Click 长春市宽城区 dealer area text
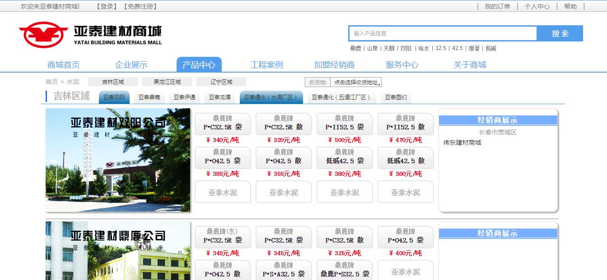607x280 pixels. tap(498, 132)
